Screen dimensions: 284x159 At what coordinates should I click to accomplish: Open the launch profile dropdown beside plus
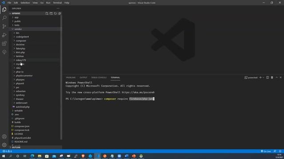coord(263,78)
